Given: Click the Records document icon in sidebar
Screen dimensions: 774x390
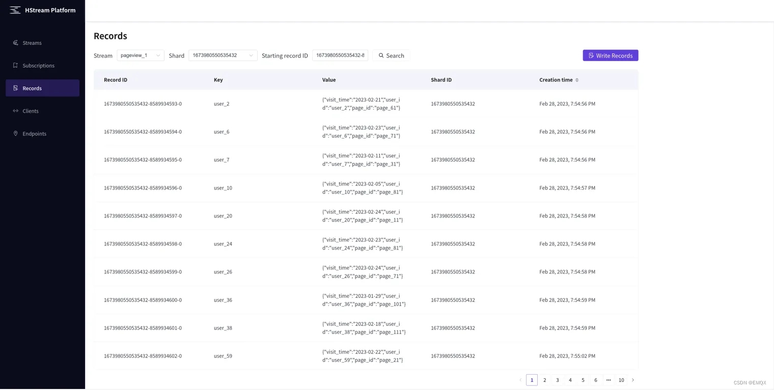Looking at the screenshot, I should [x=16, y=88].
